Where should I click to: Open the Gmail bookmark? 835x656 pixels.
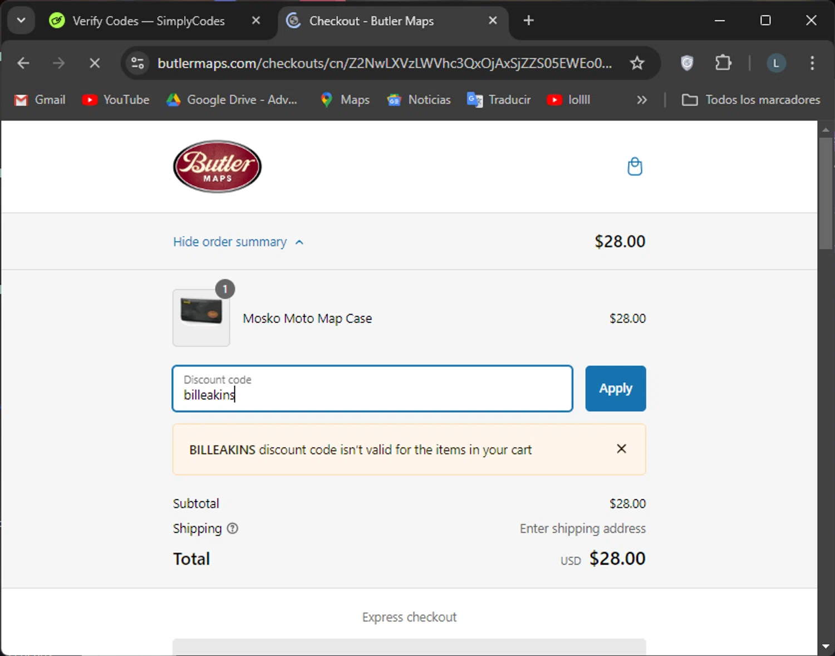click(x=40, y=100)
